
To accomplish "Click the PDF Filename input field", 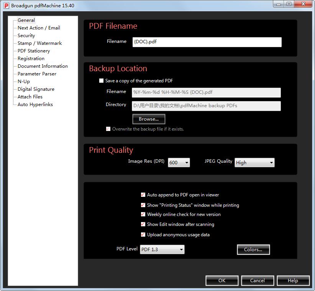I will coord(207,42).
